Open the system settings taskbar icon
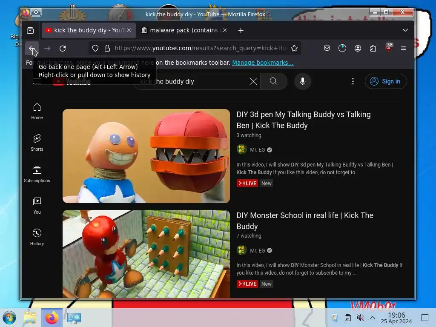The width and height of the screenshot is (436, 327). [74, 318]
